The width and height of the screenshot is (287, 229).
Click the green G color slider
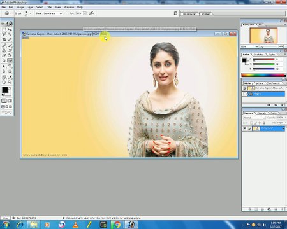click(263, 64)
